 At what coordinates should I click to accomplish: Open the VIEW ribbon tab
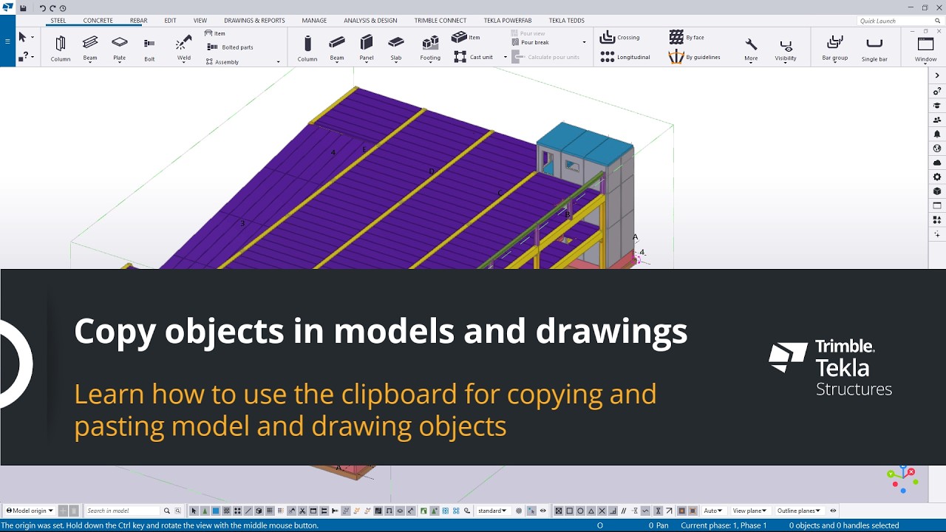[x=200, y=21]
